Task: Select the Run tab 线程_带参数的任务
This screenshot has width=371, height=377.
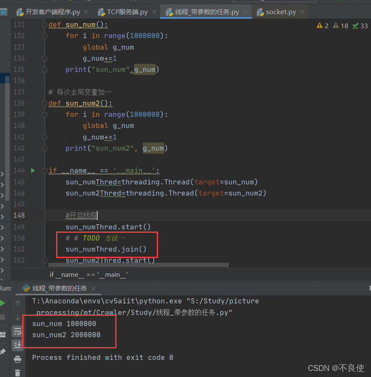Action: click(60, 288)
